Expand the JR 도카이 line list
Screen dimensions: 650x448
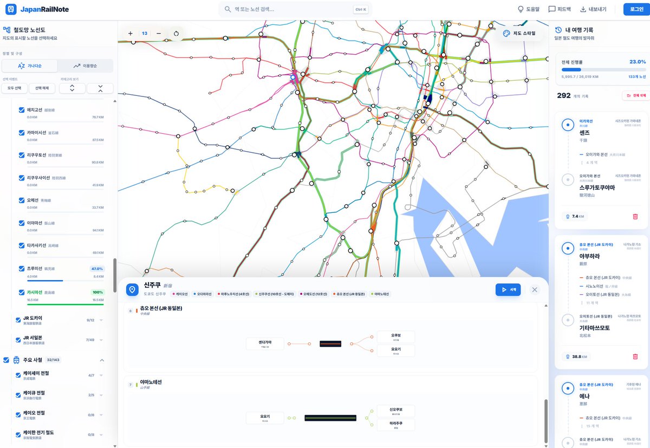(101, 320)
